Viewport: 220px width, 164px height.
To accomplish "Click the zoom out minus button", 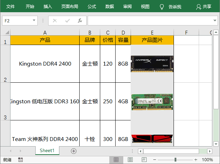I will tap(155, 160).
